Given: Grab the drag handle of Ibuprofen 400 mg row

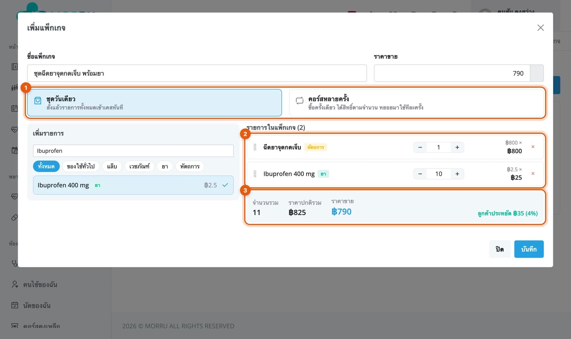Looking at the screenshot, I should [255, 174].
